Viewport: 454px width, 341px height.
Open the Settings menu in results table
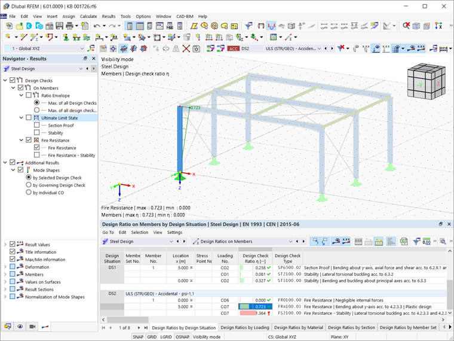pos(174,232)
